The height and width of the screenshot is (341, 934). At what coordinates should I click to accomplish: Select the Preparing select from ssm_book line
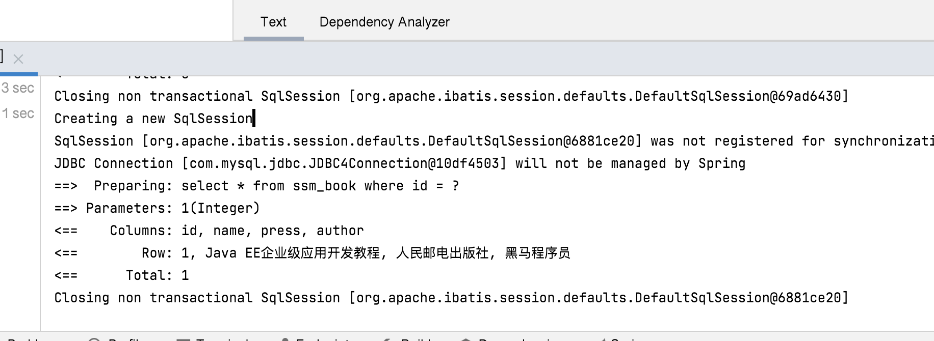point(255,185)
